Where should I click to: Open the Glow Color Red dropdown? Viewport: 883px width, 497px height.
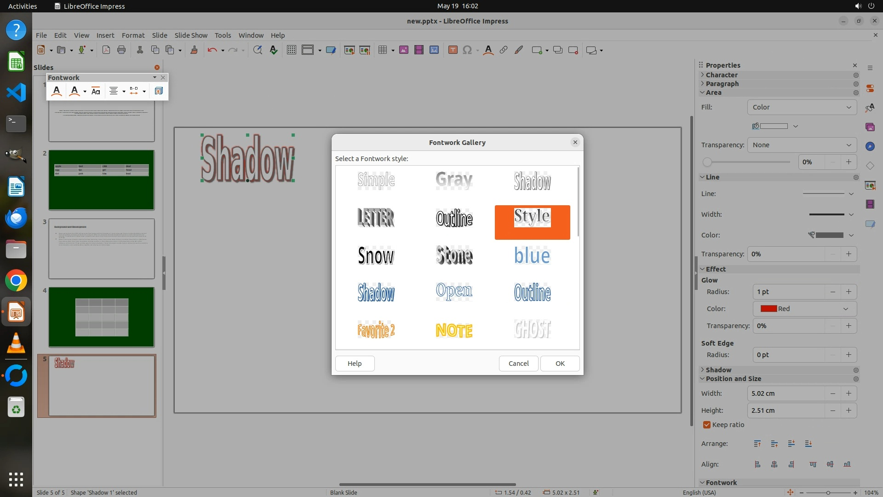[804, 309]
